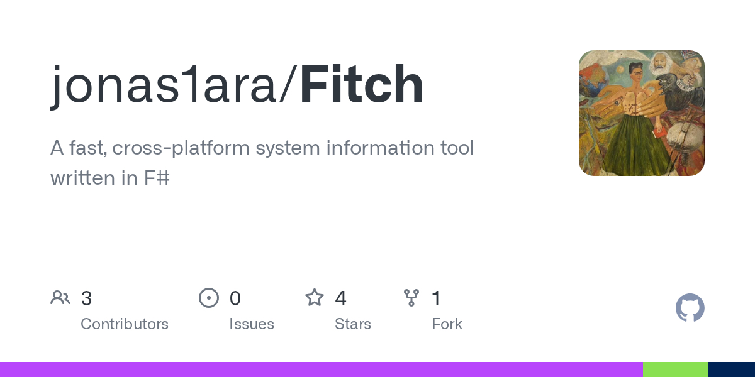Click the contributors count 3

click(x=87, y=298)
